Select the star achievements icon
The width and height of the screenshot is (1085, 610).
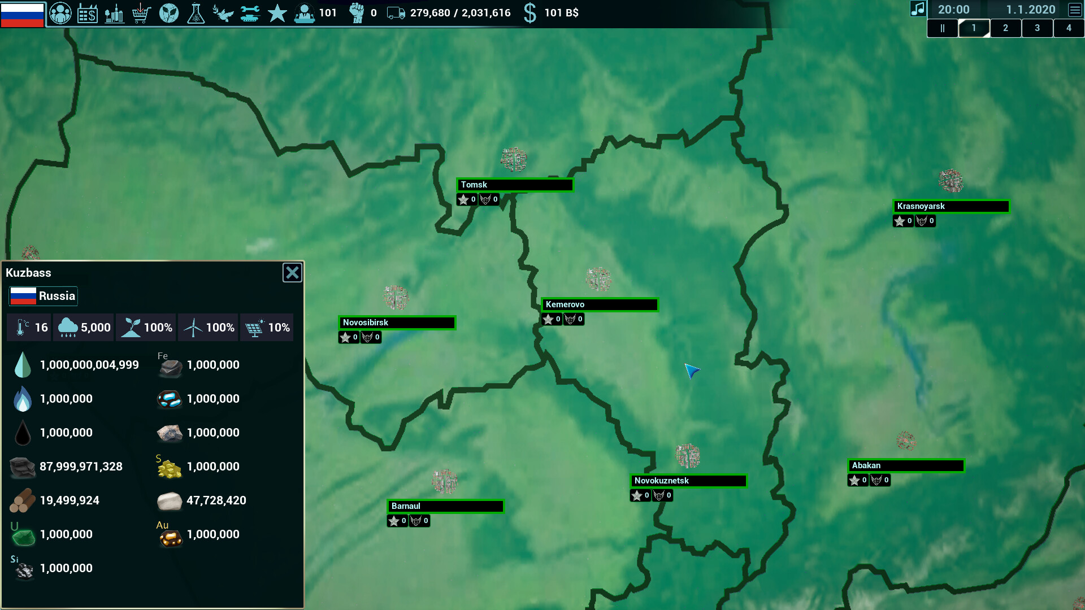coord(277,12)
